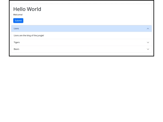163x122 pixels.
Task: Select the Hello World heading
Action: click(27, 9)
